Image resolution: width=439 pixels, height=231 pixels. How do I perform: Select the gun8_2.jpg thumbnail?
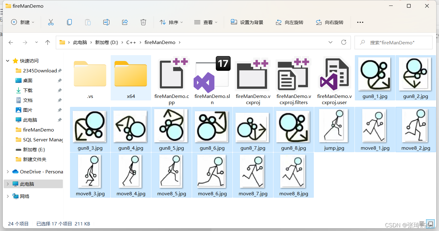point(416,74)
